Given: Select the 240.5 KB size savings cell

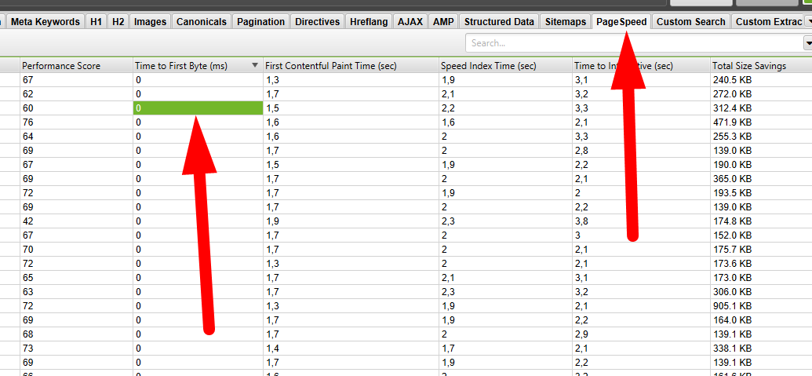Looking at the screenshot, I should pyautogui.click(x=761, y=80).
